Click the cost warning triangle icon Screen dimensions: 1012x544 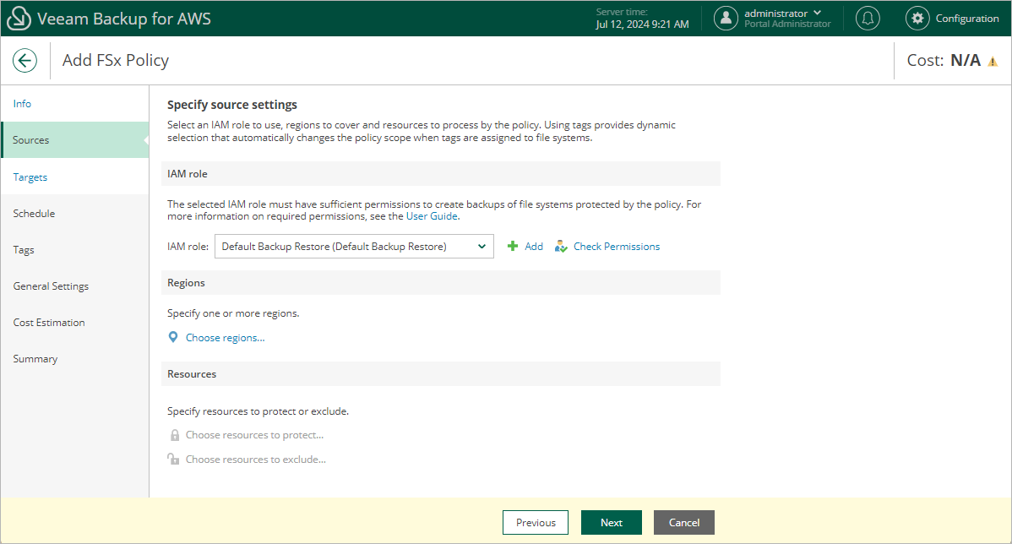(993, 62)
